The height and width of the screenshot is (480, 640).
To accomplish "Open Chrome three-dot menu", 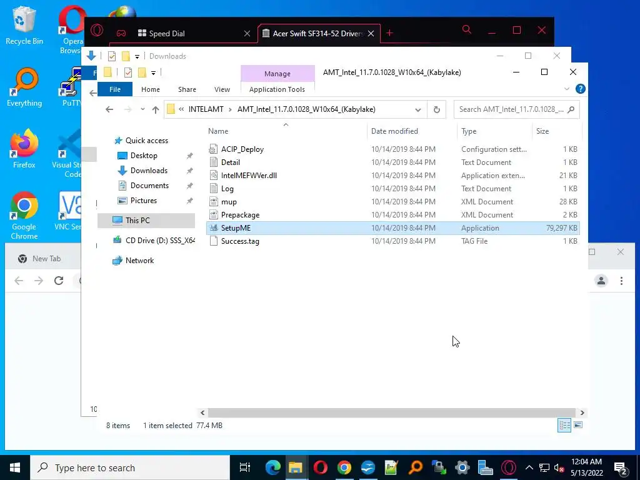I will click(621, 281).
